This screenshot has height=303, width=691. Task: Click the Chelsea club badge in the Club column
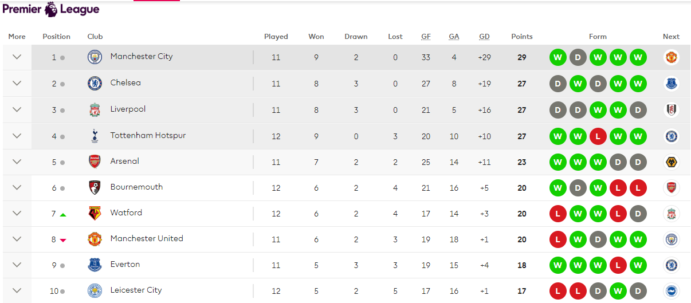pos(95,84)
